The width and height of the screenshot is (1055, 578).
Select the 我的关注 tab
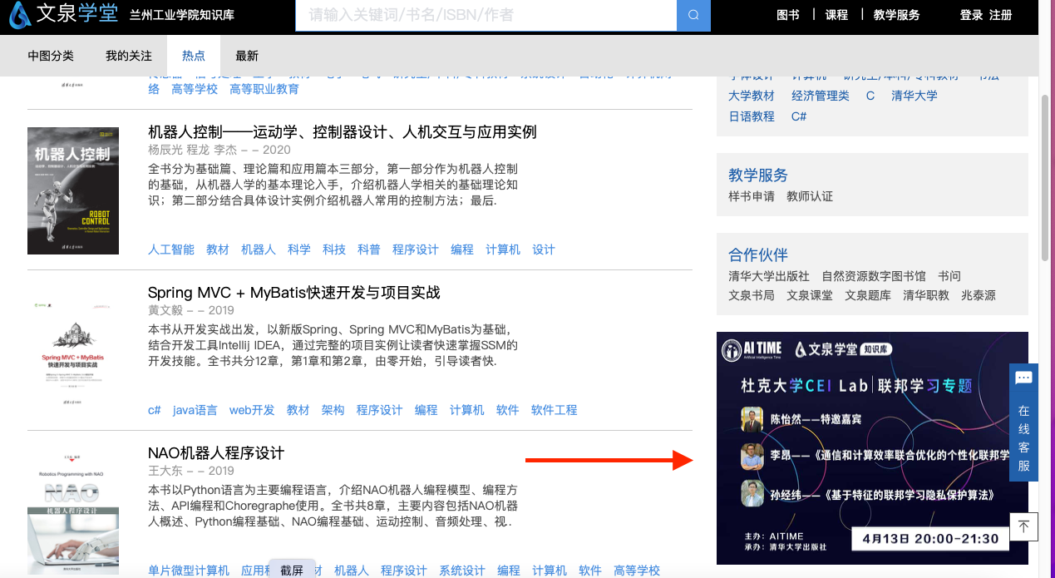click(129, 56)
